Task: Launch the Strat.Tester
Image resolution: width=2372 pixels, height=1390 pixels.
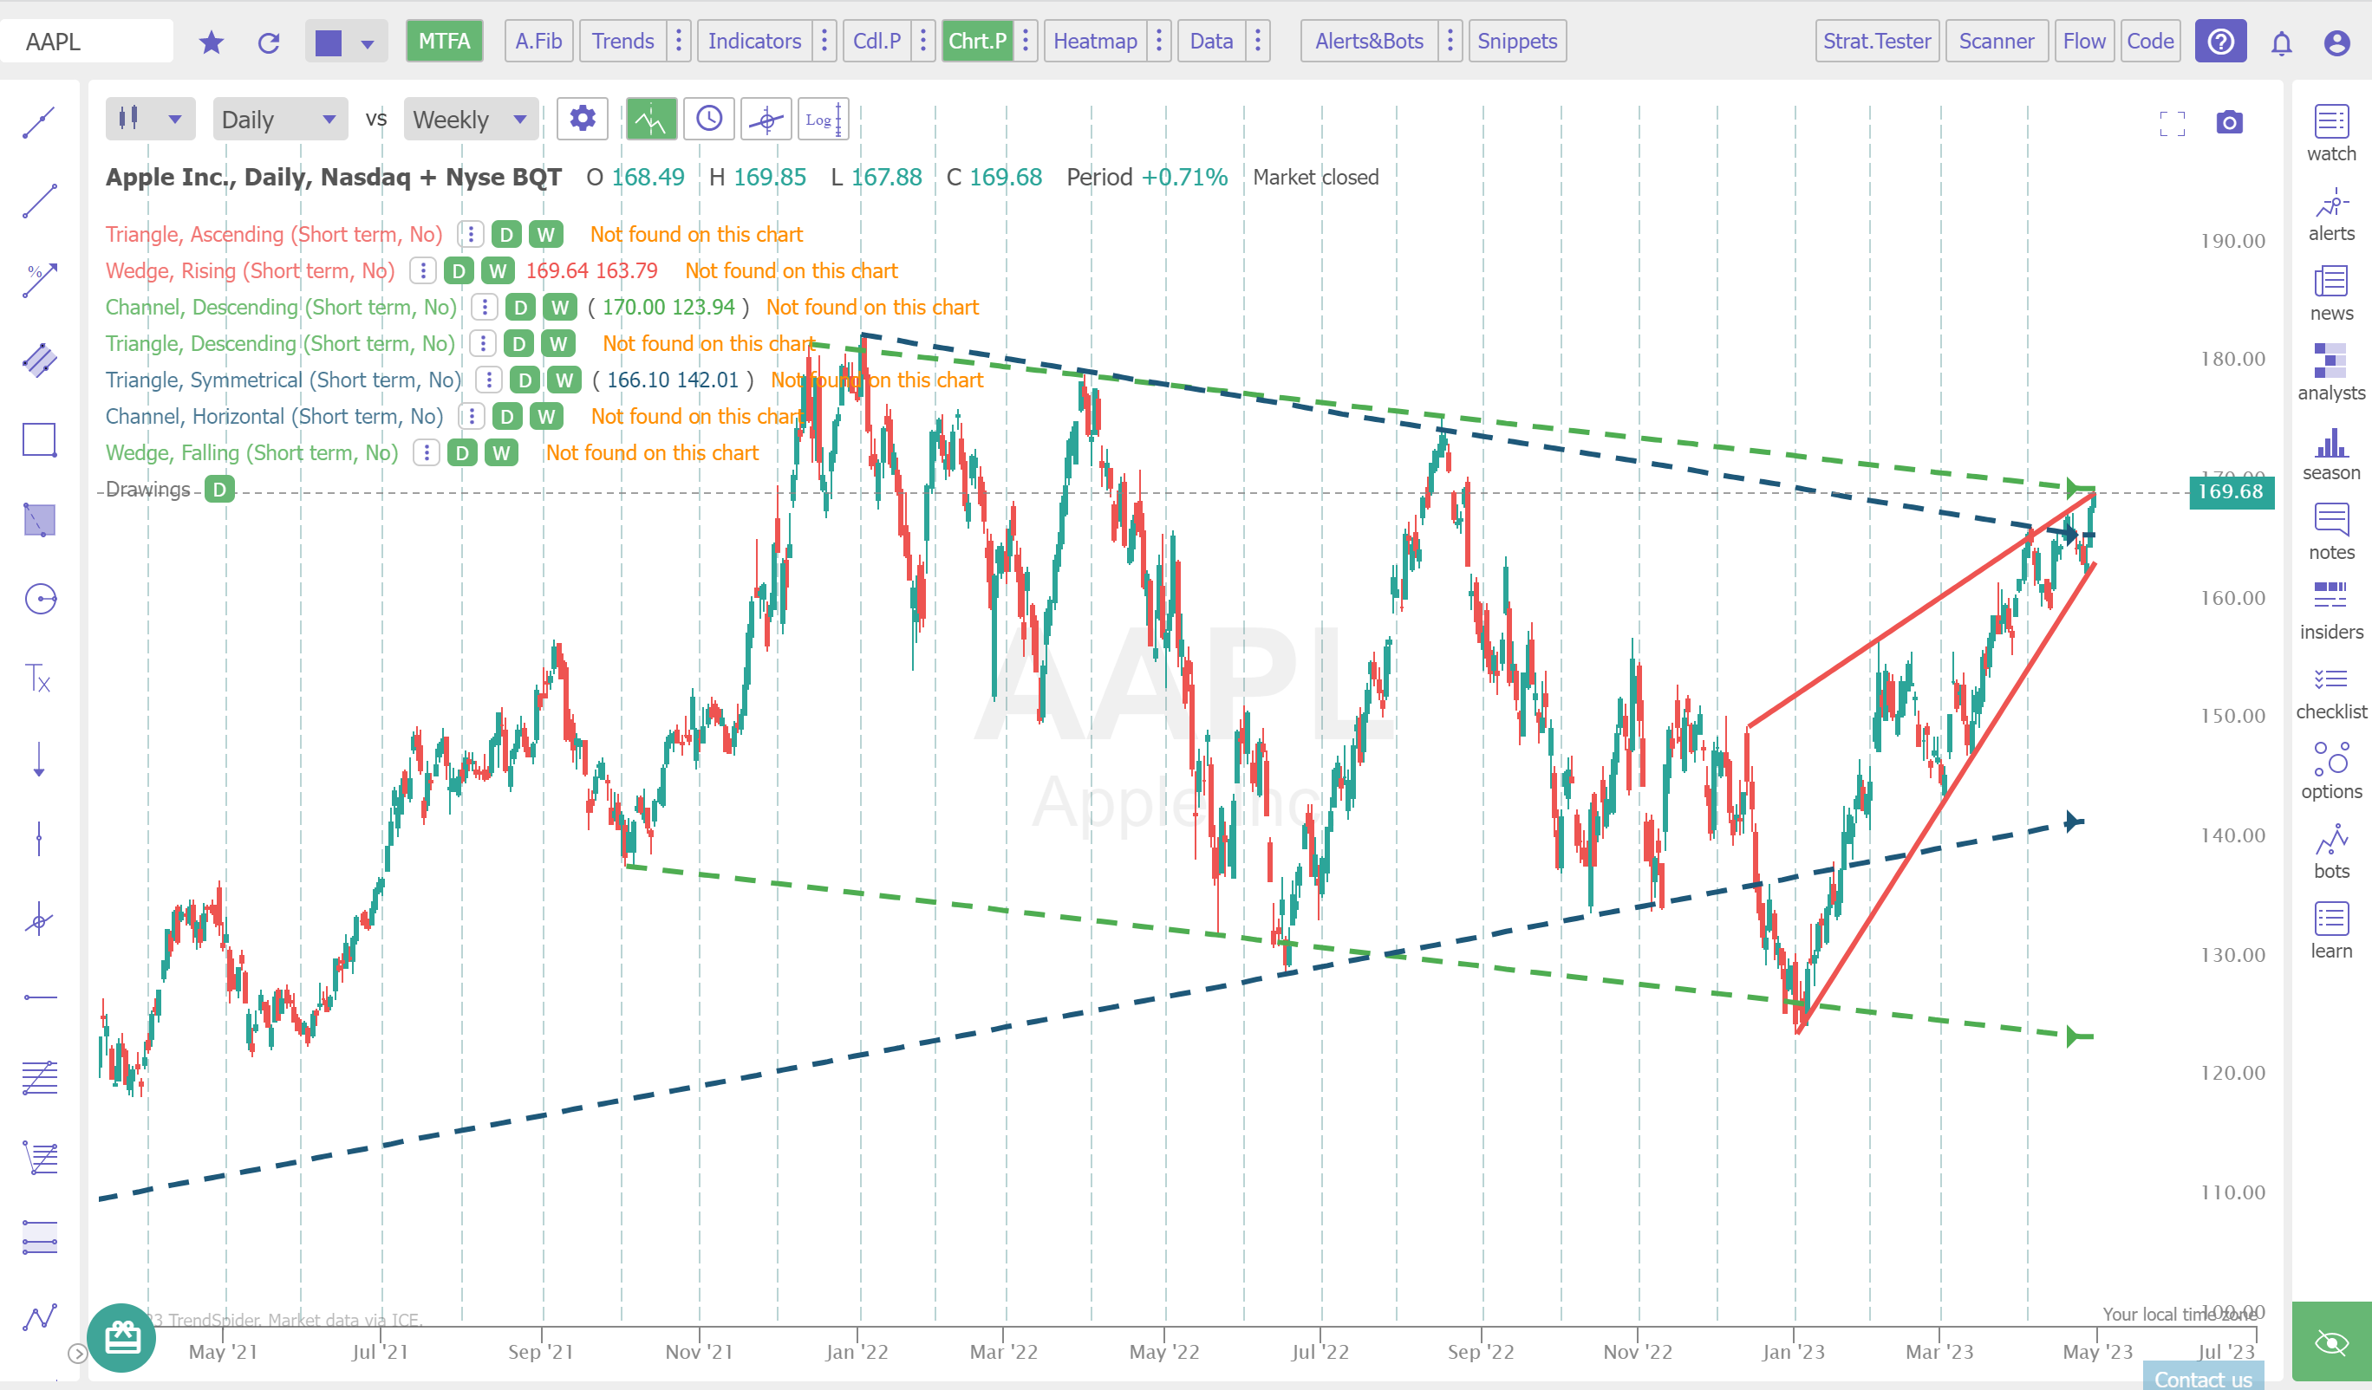Action: [x=1876, y=41]
